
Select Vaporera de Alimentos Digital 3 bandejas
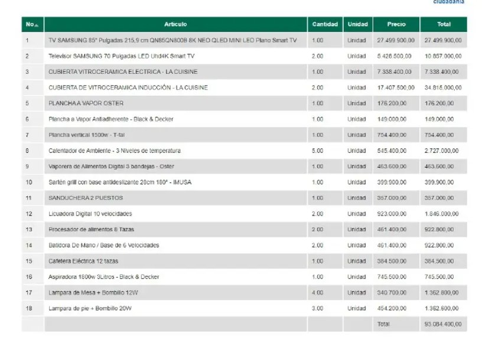tap(111, 167)
